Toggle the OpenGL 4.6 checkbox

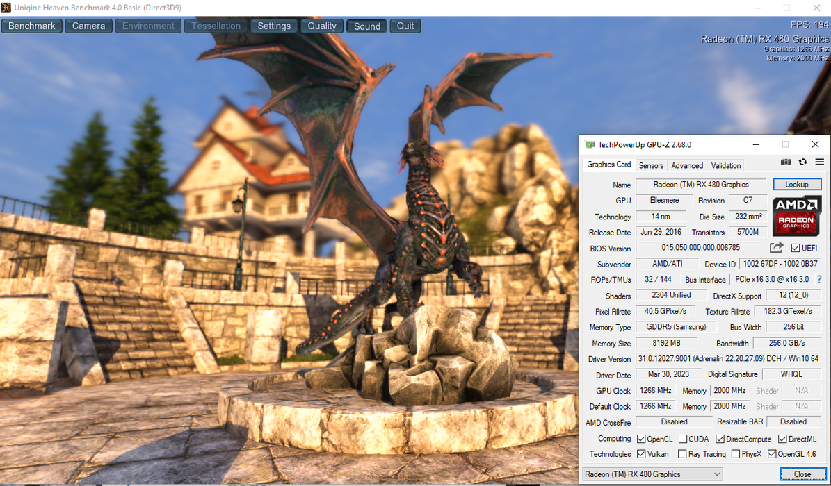pos(772,454)
